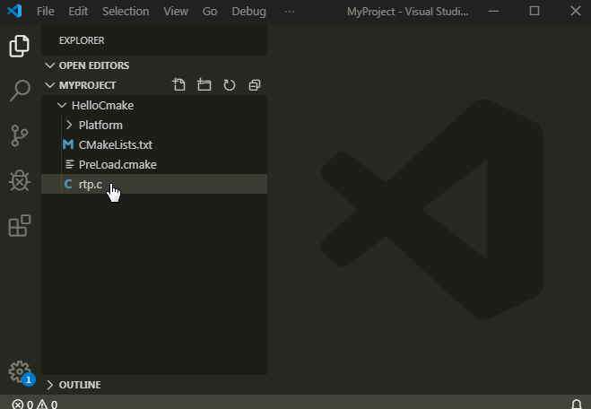Open the Debug view icon
This screenshot has height=409, width=591.
(20, 180)
